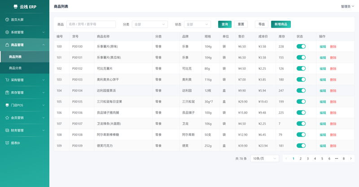Viewport: 359px width, 187px height.
Task: Expand the 采购管理 menu chevron
Action: point(44,80)
